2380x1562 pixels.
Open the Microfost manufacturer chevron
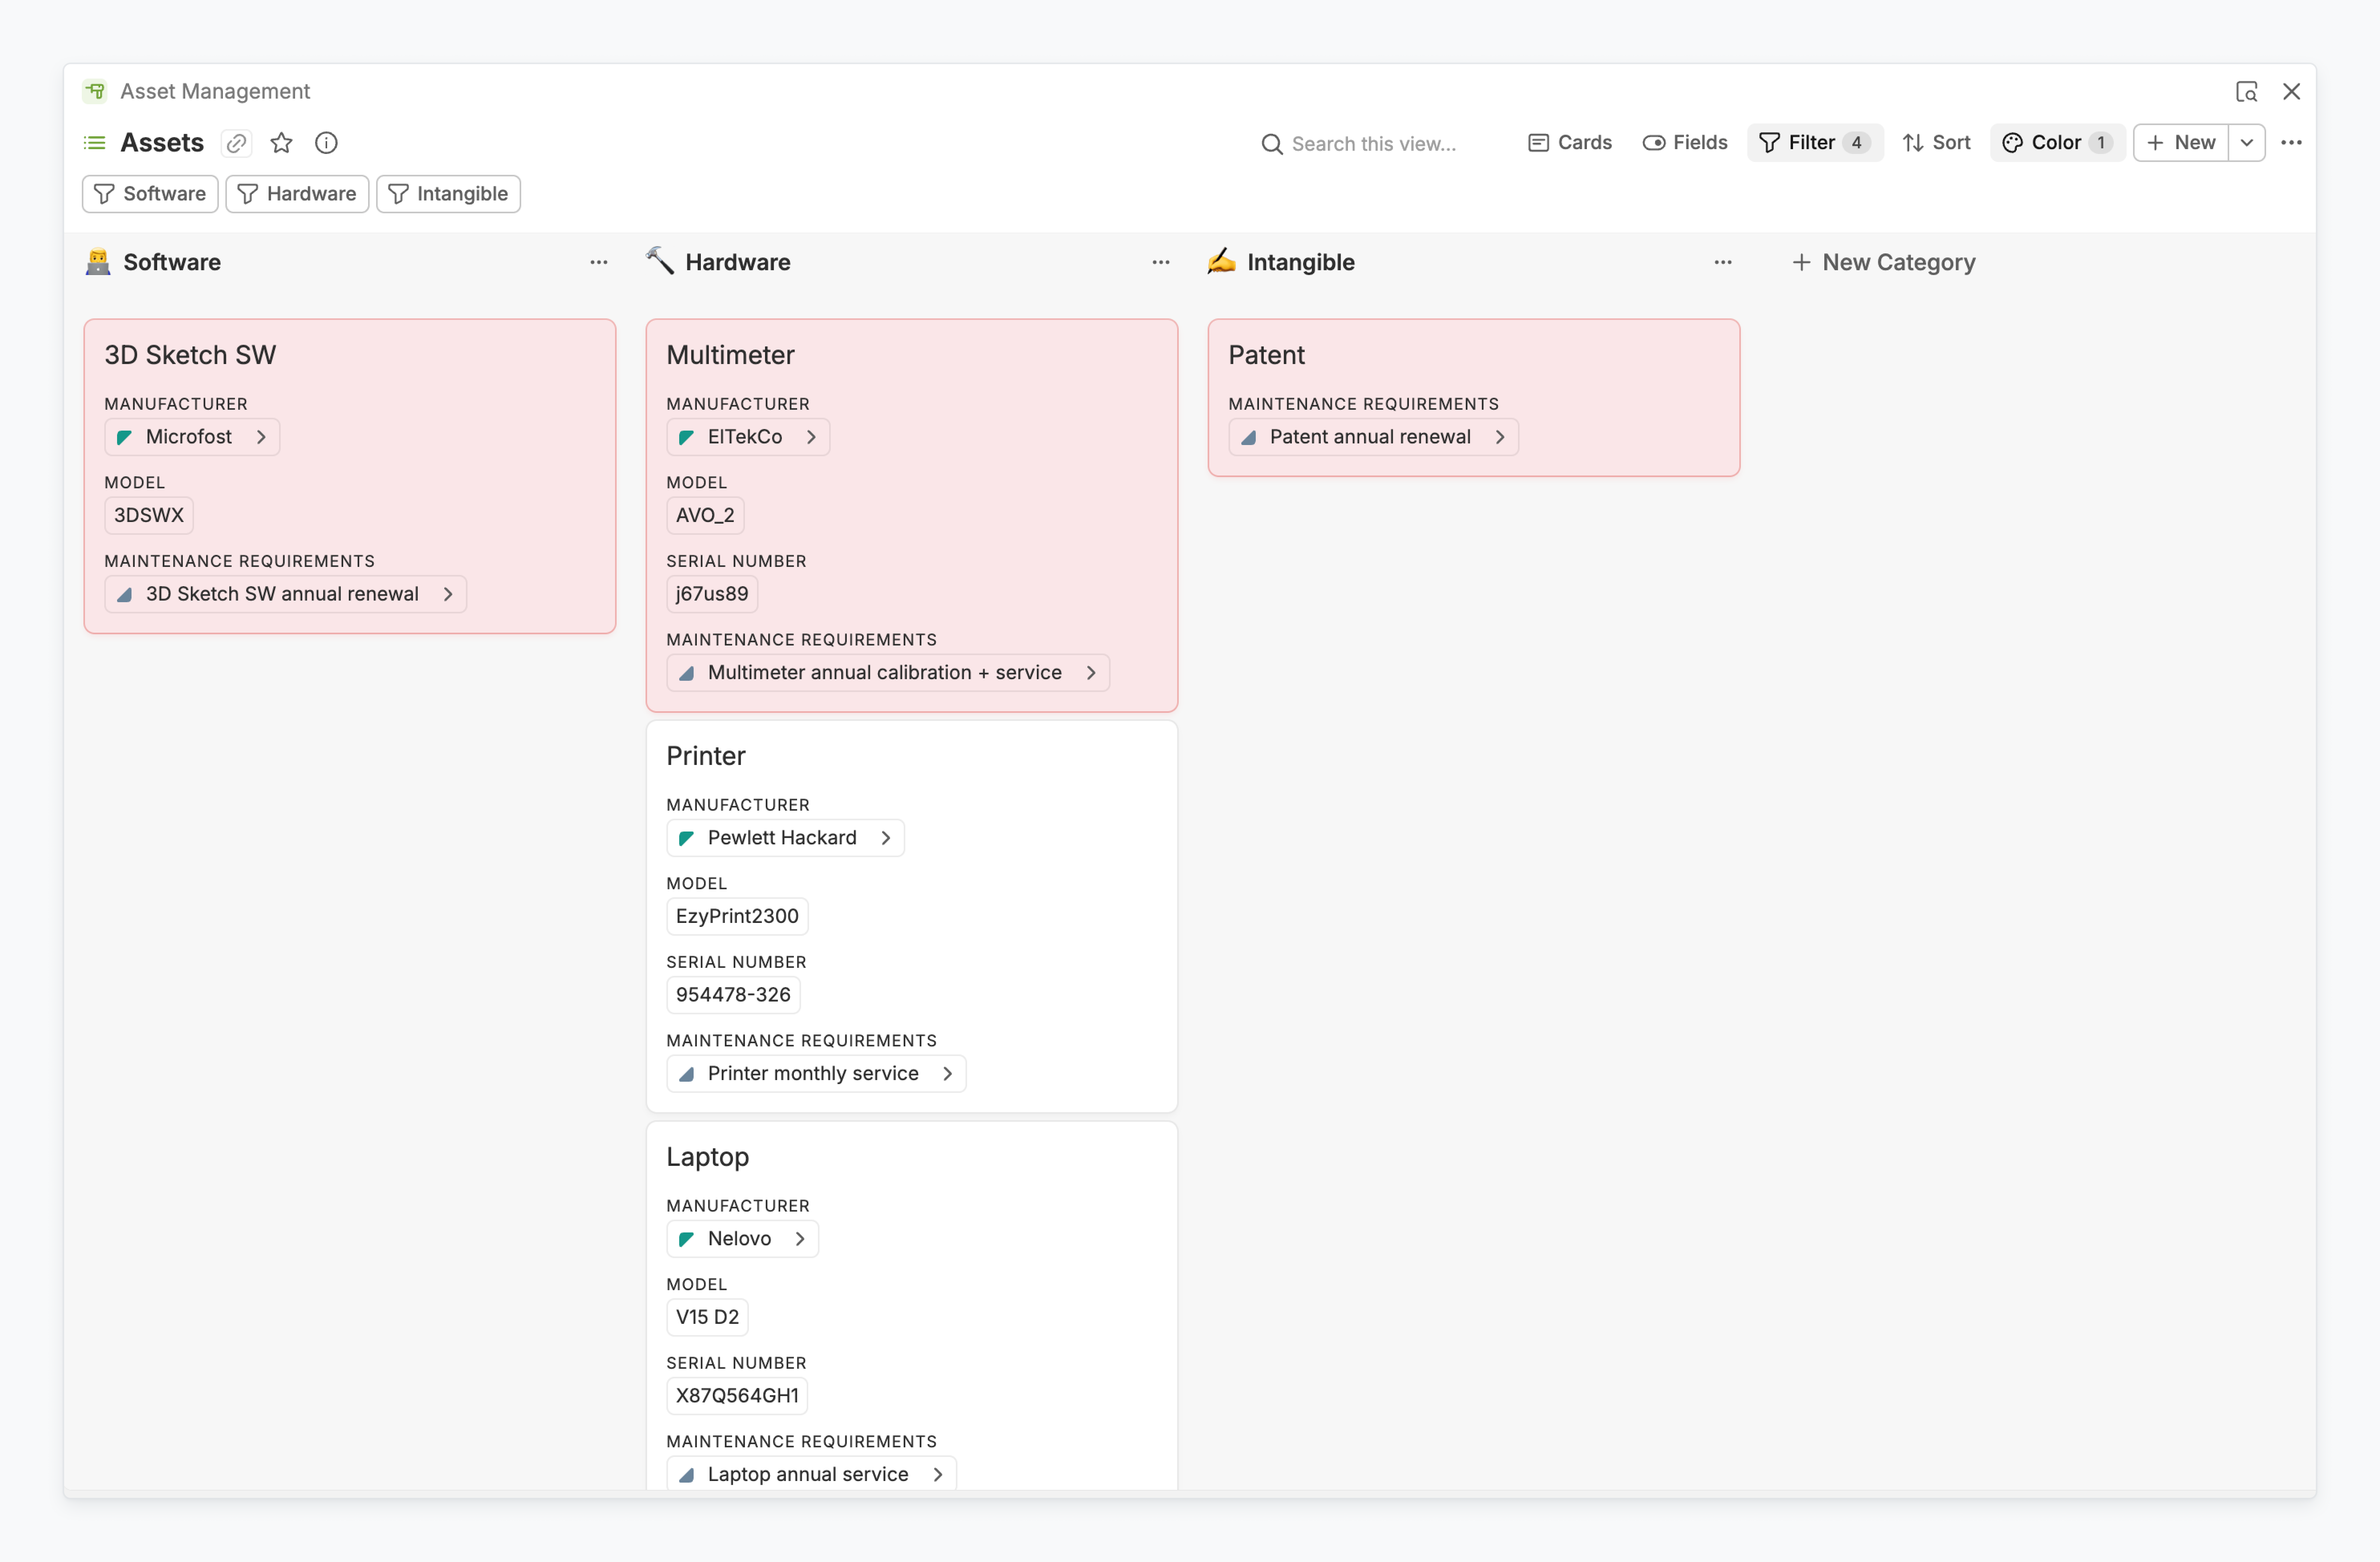(261, 437)
